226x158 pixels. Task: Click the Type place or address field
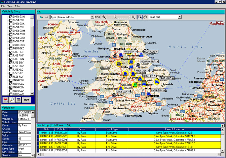pos(71,17)
